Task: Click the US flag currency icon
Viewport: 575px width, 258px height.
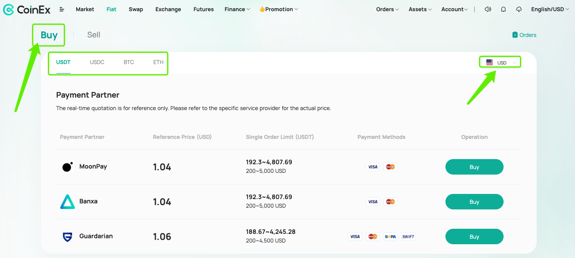Action: (x=490, y=62)
